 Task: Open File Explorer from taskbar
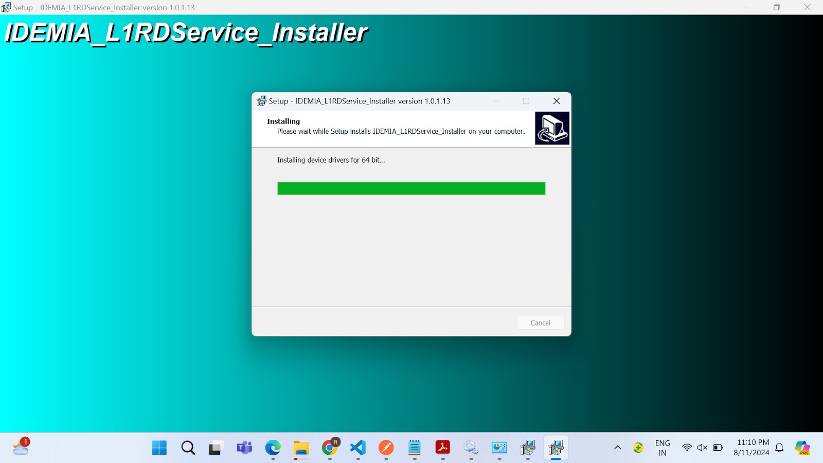point(301,448)
